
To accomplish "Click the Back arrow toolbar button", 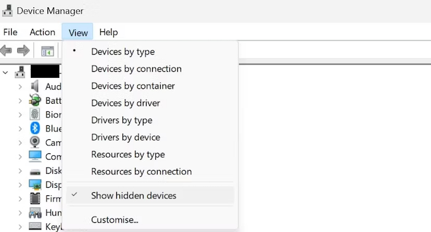I will click(x=6, y=51).
